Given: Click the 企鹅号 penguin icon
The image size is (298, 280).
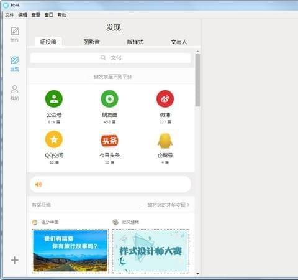Looking at the screenshot, I should 165,140.
